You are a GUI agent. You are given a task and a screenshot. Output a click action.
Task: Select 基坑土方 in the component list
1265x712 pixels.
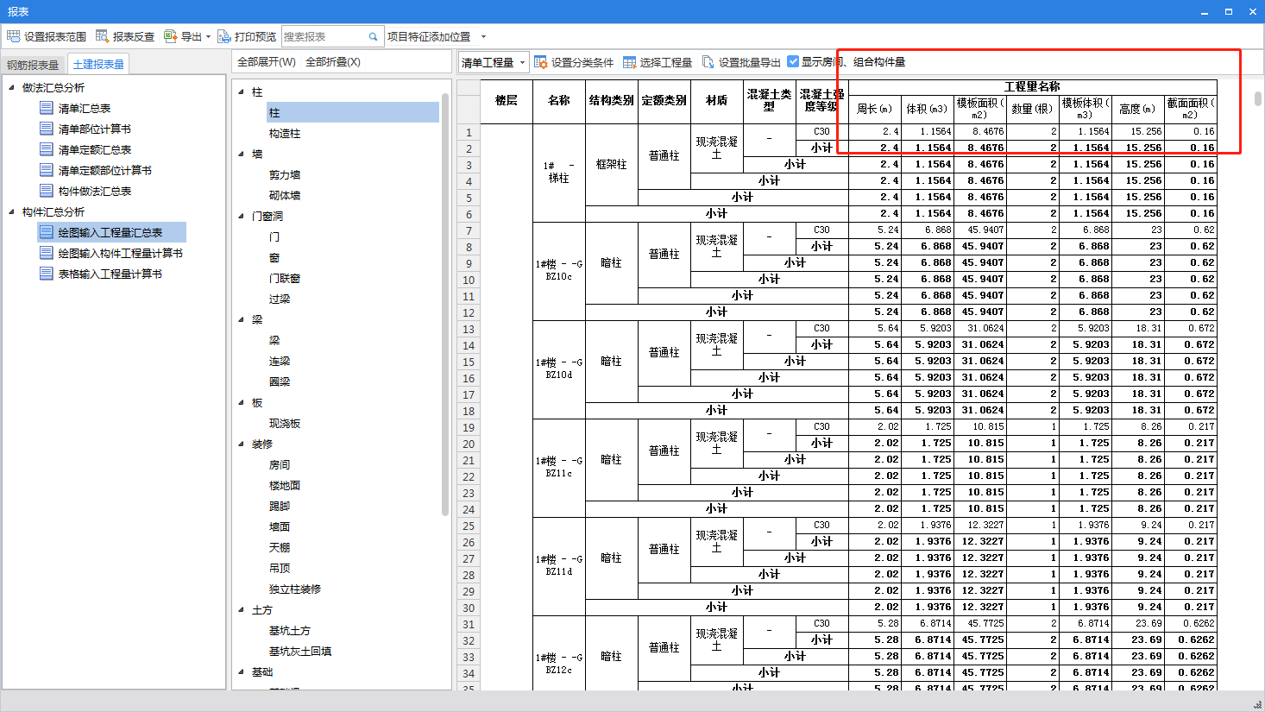(x=290, y=630)
